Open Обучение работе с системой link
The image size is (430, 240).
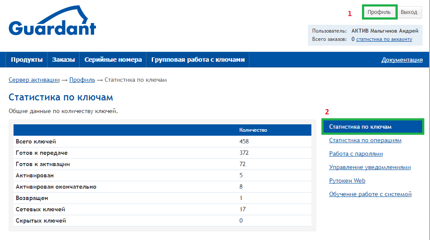point(370,194)
